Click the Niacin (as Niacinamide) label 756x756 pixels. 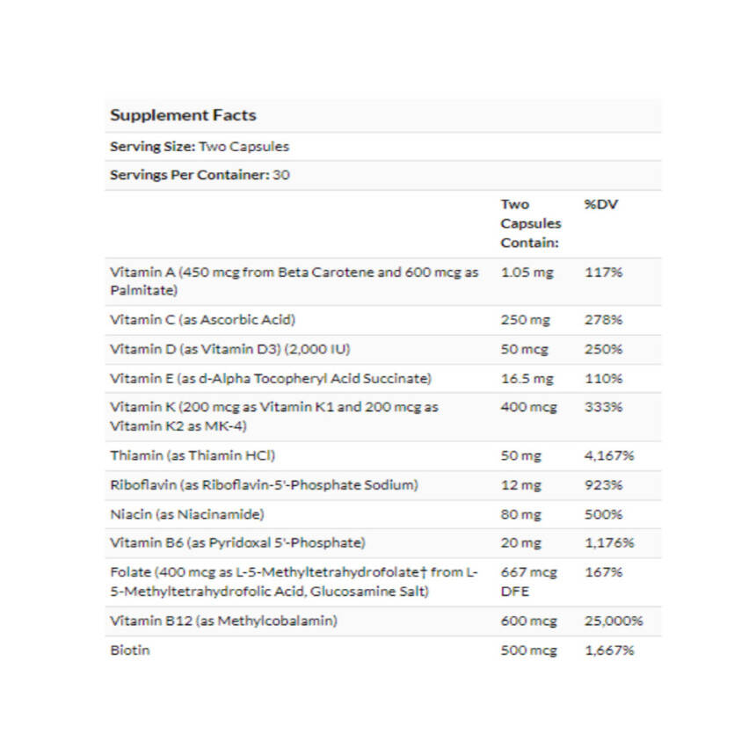click(187, 514)
